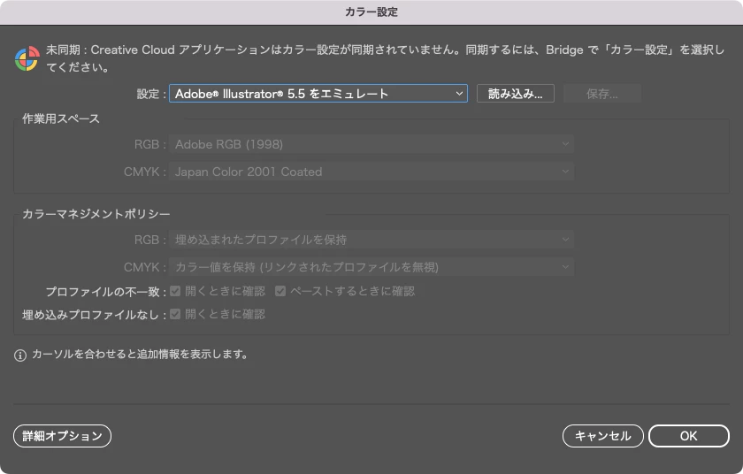Viewport: 743px width, 474px height.
Task: Click the 未同期 sync warning message
Action: [386, 58]
